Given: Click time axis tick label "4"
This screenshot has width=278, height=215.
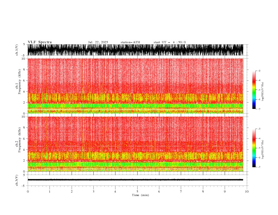Looking at the screenshot, I should [115, 191].
